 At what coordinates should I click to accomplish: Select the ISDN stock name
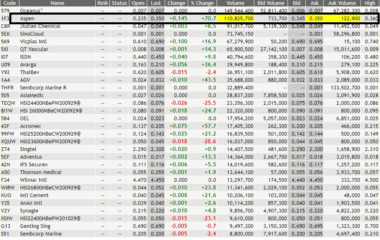point(25,57)
